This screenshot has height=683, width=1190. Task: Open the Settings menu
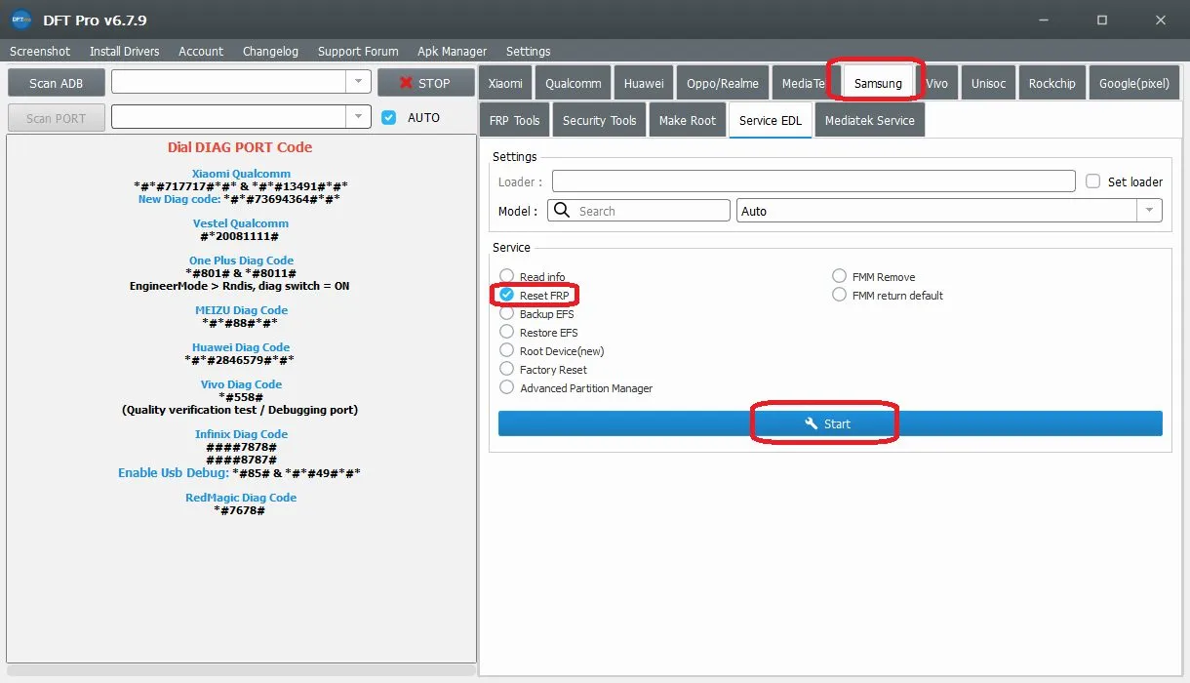pyautogui.click(x=528, y=51)
